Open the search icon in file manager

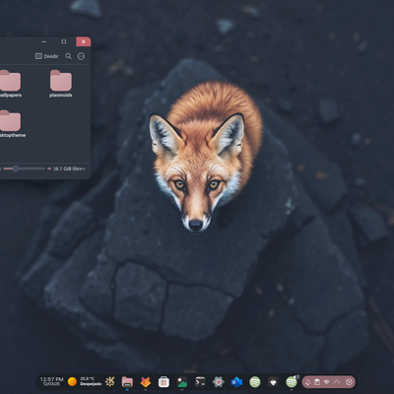pos(68,56)
